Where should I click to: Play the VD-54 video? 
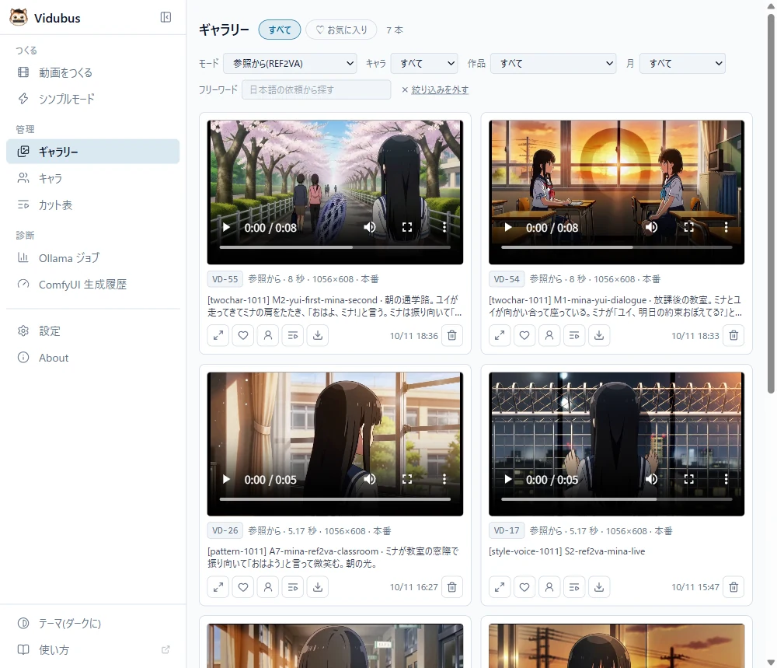[x=508, y=227]
